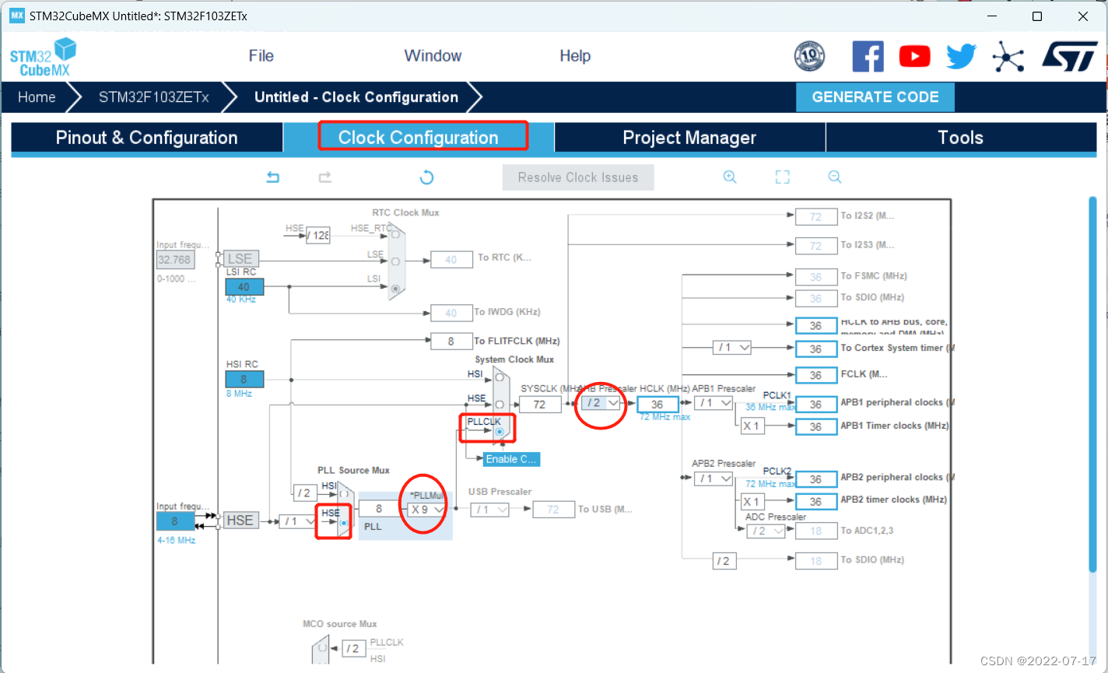Open the Help menu
Image resolution: width=1108 pixels, height=673 pixels.
click(575, 56)
